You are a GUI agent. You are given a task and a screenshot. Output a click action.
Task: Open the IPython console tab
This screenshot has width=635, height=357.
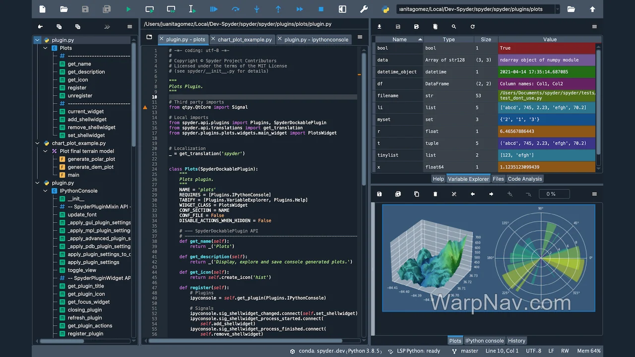coord(484,341)
